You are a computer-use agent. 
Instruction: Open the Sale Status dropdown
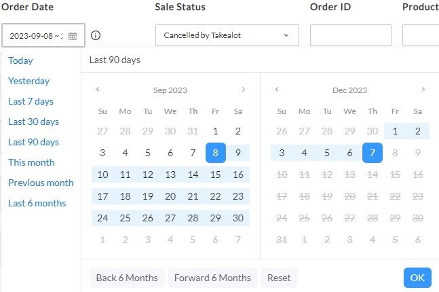[227, 35]
